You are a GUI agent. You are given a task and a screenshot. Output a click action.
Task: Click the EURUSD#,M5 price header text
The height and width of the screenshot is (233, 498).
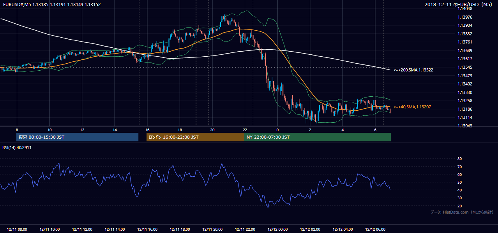(52, 5)
